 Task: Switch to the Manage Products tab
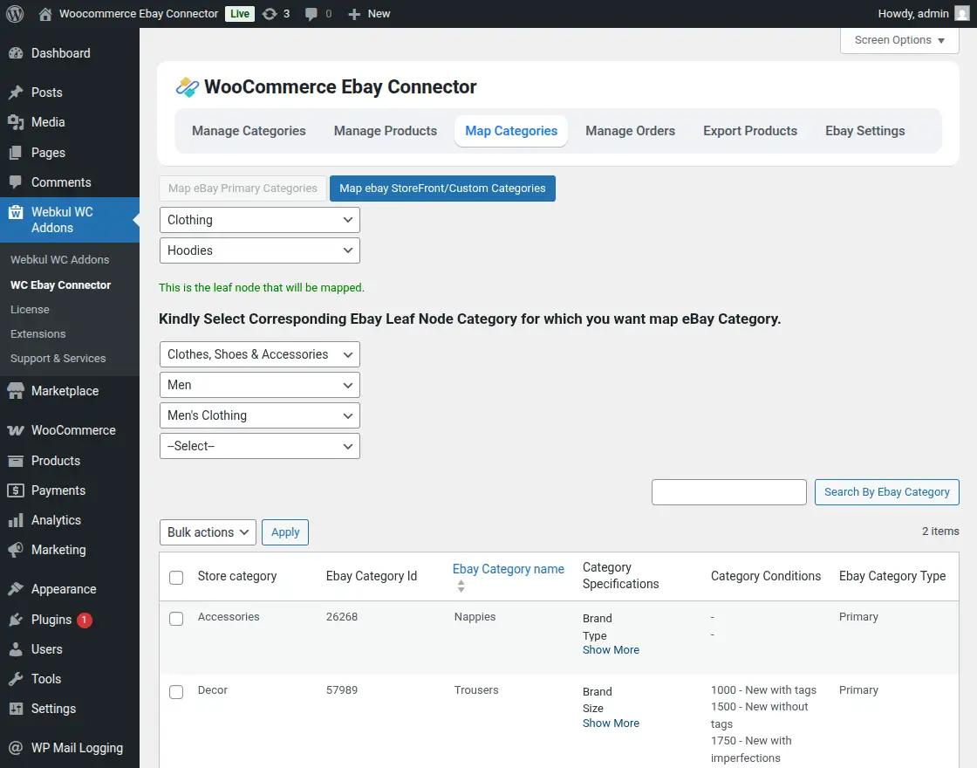(385, 131)
